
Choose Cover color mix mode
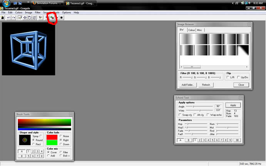(x=49, y=152)
